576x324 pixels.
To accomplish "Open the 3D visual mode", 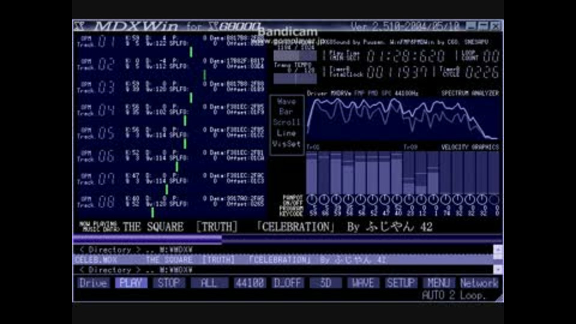I will [x=326, y=283].
